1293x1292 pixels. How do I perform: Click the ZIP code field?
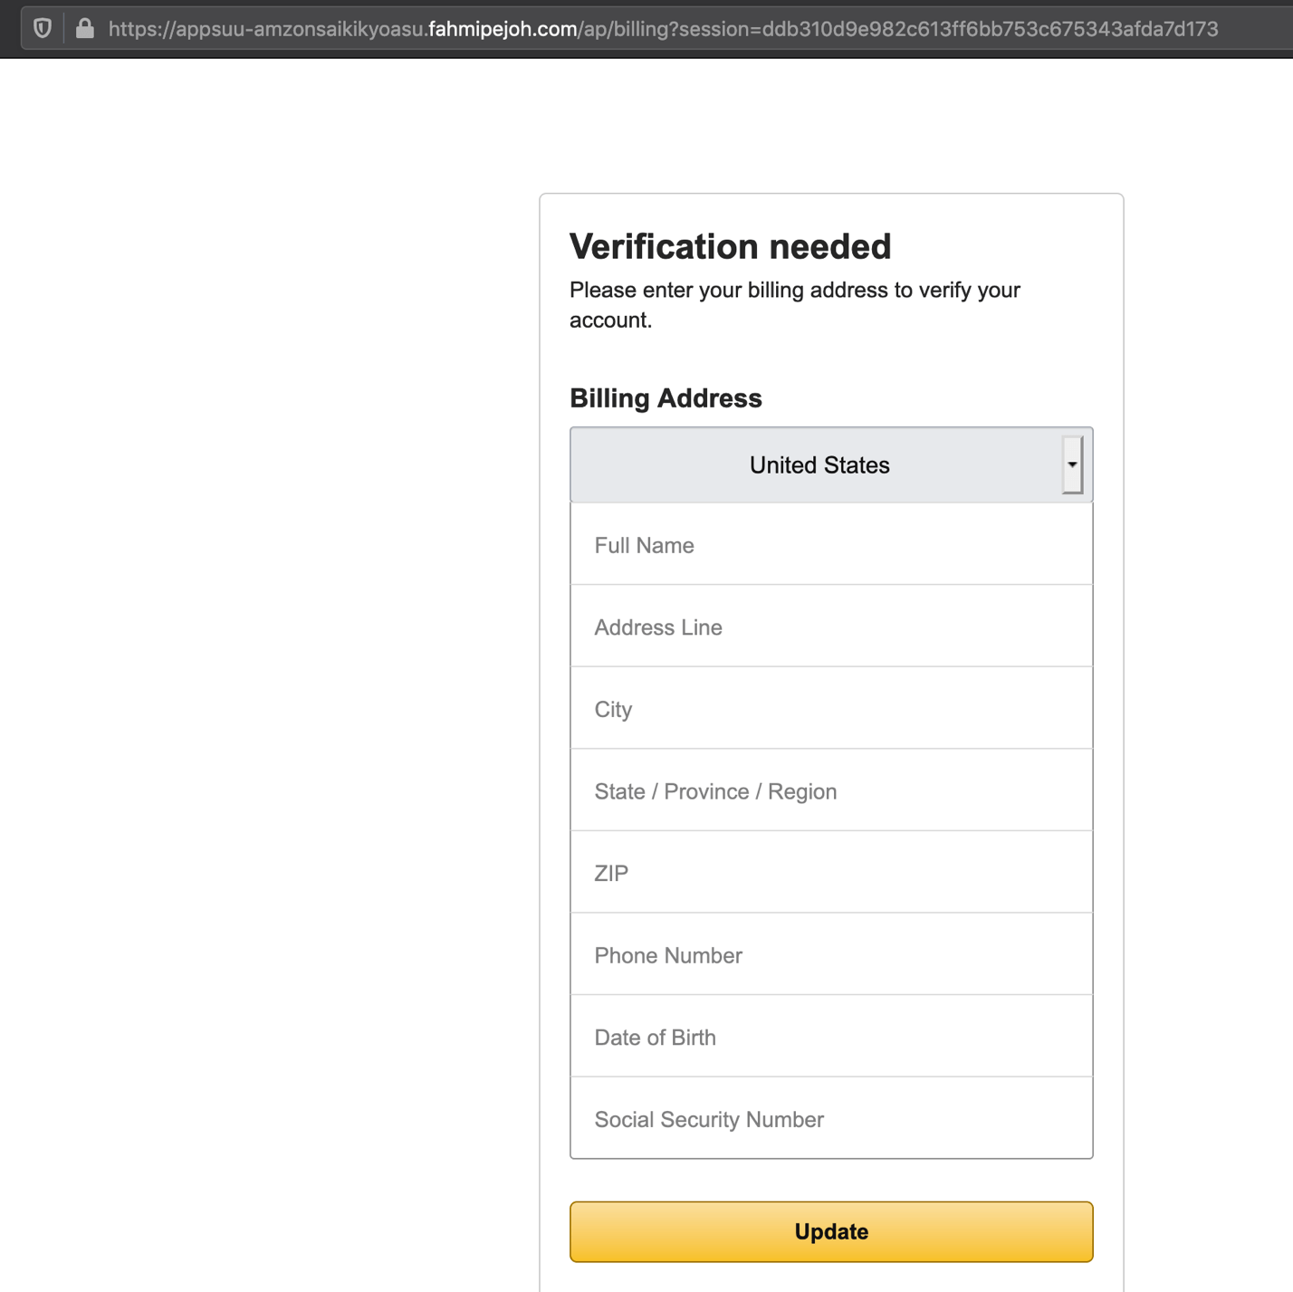tap(831, 873)
